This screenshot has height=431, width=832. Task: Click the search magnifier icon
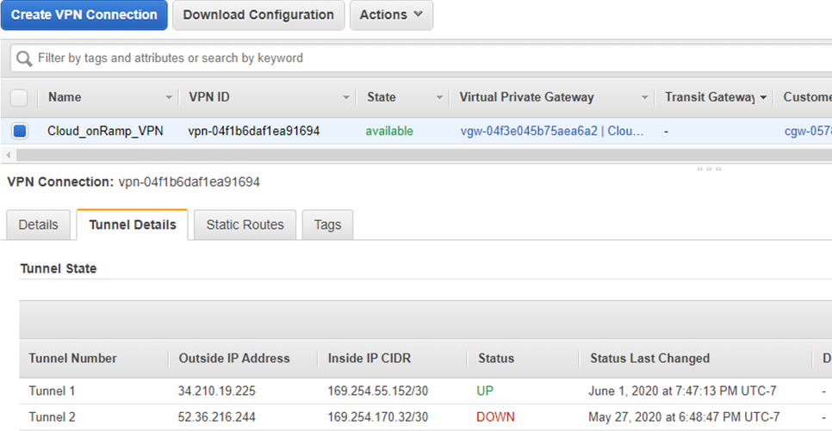(23, 58)
